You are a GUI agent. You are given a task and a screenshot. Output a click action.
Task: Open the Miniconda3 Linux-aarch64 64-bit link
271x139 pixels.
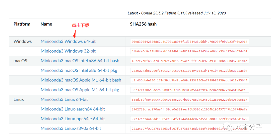(73, 109)
